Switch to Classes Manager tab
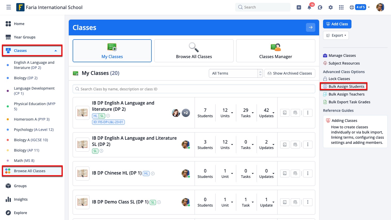The height and width of the screenshot is (220, 391). click(x=275, y=51)
